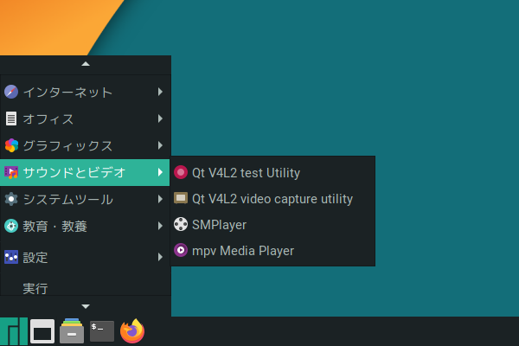Click the グラフィックス colorful icon

coord(11,145)
